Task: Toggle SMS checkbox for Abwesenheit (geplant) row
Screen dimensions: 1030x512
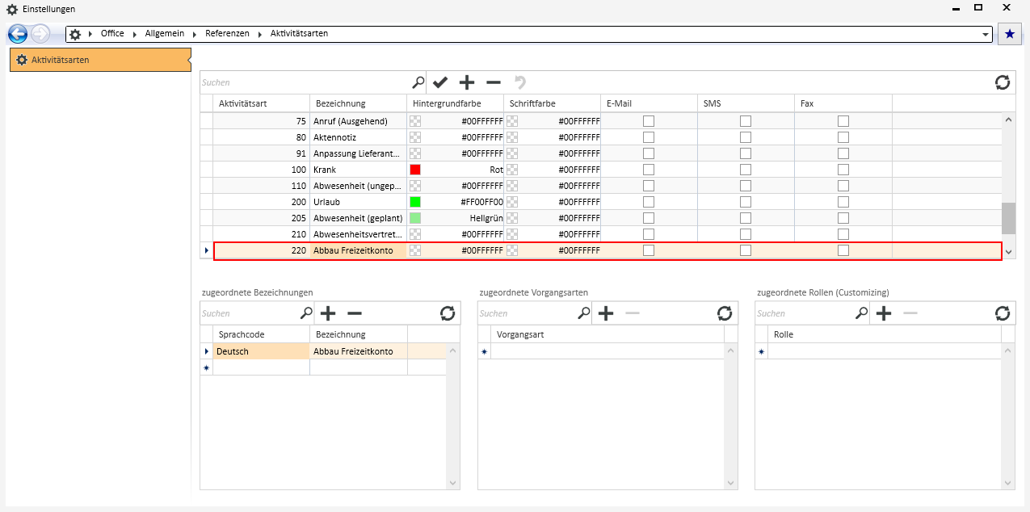Action: click(746, 218)
